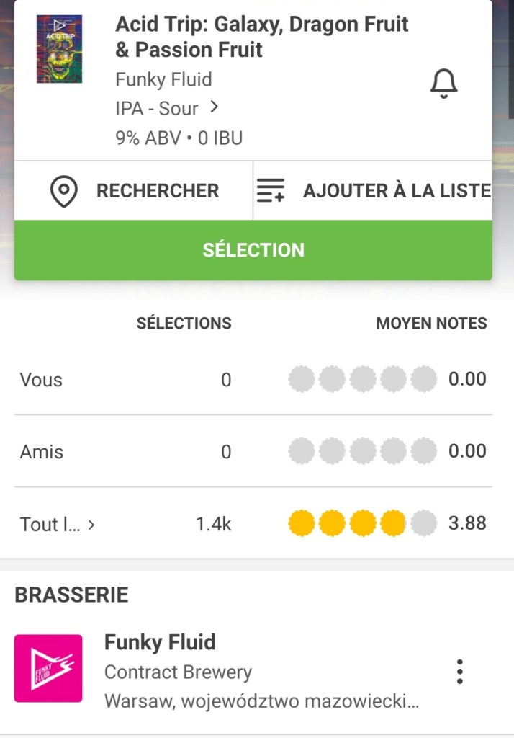The width and height of the screenshot is (514, 738).
Task: Open the Acid Trip beer label thumbnail
Action: [59, 49]
